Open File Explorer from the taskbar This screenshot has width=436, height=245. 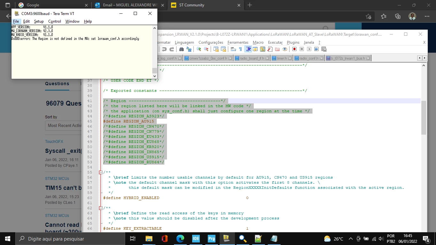[x=149, y=239]
